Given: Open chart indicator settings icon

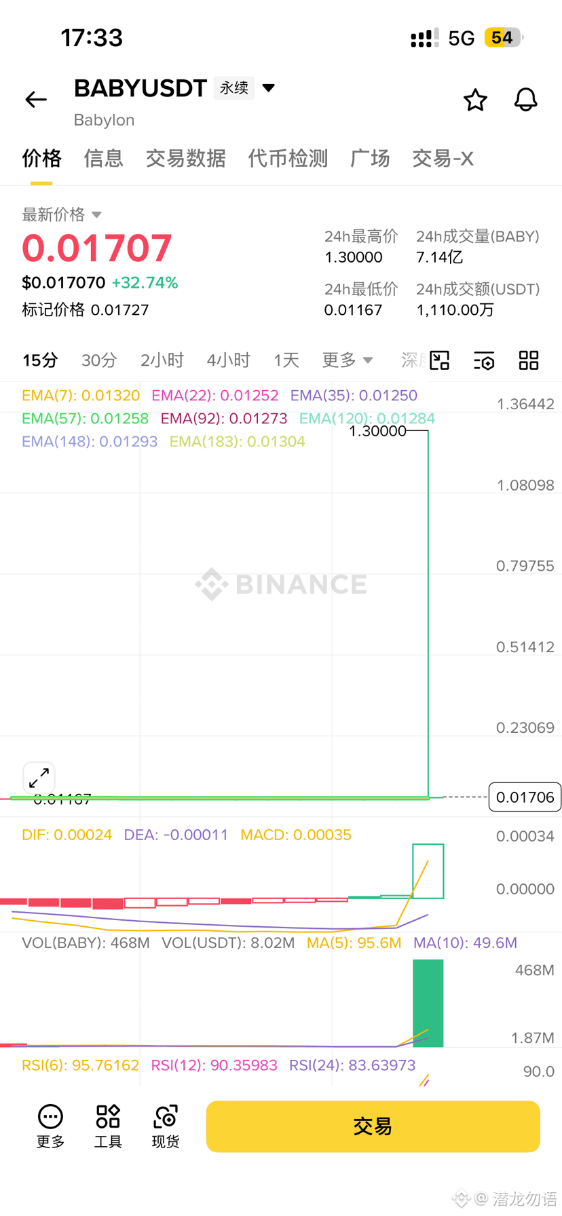Looking at the screenshot, I should tap(484, 360).
